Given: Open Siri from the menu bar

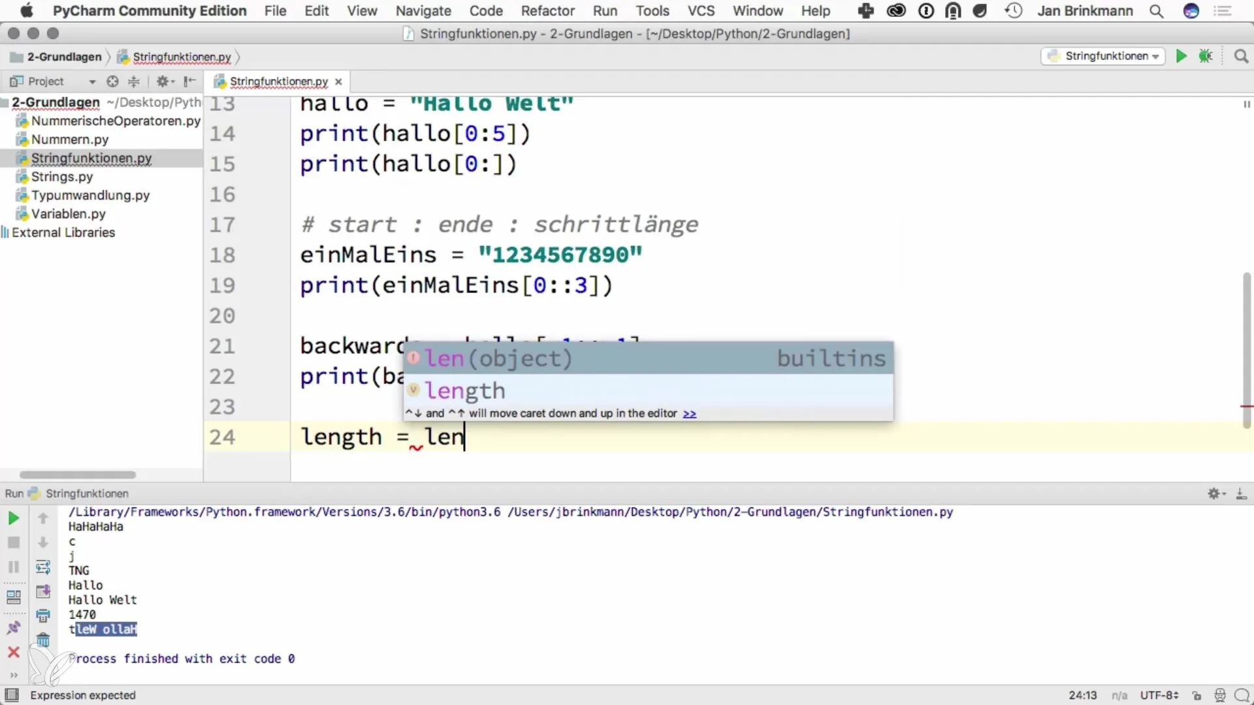Looking at the screenshot, I should 1191,11.
